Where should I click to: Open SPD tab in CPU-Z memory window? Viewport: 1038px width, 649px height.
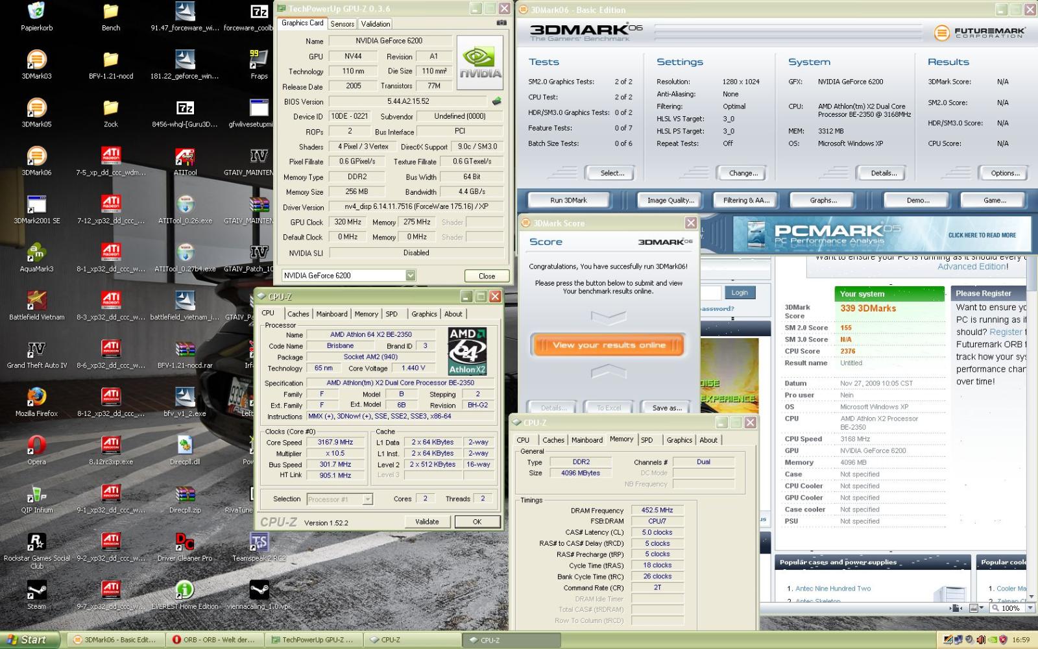pos(647,440)
